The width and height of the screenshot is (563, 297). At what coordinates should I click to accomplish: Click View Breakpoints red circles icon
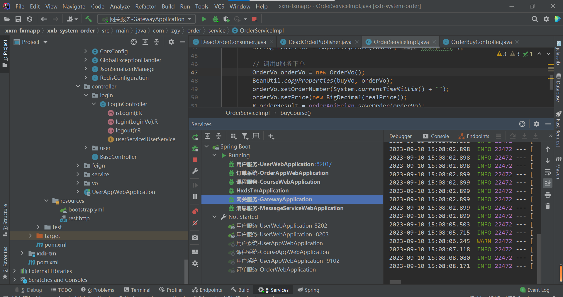click(x=195, y=211)
